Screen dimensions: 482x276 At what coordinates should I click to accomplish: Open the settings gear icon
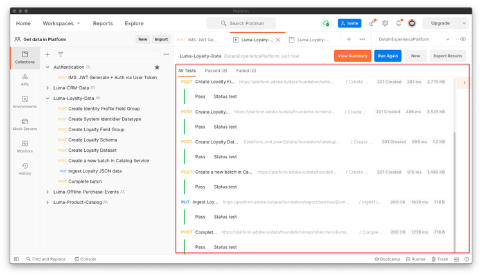coord(385,23)
